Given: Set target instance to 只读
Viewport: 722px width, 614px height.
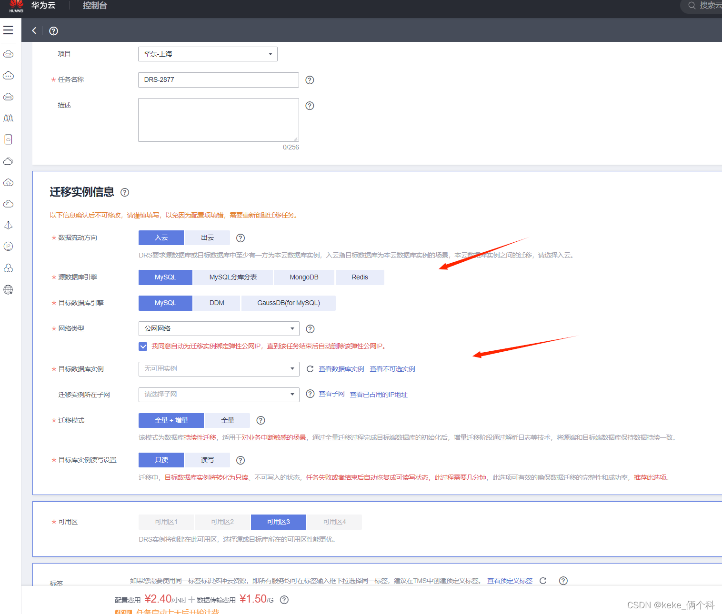Looking at the screenshot, I should point(161,460).
